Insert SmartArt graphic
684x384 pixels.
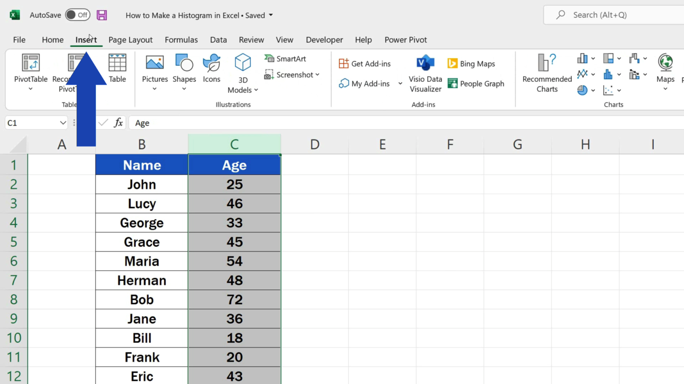285,58
